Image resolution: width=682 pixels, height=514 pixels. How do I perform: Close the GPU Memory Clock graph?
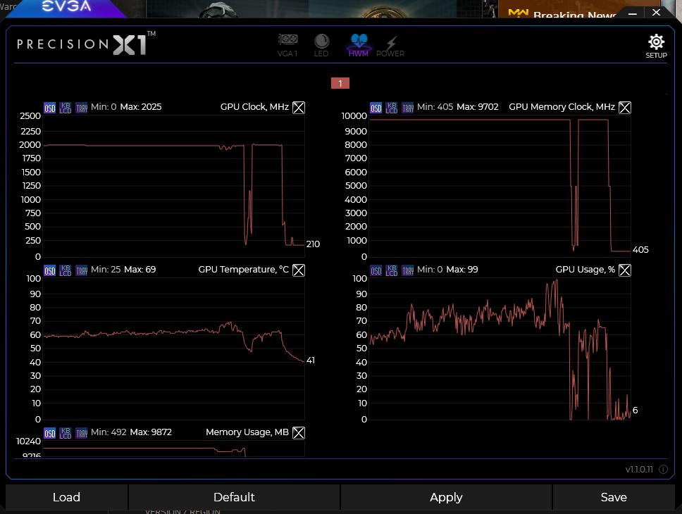tap(625, 108)
